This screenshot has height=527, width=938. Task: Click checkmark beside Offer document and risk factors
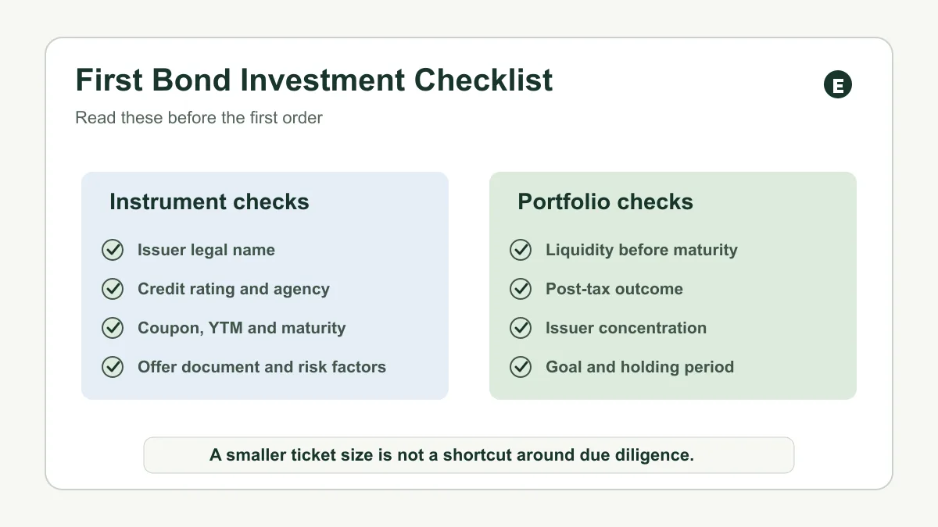pyautogui.click(x=113, y=367)
